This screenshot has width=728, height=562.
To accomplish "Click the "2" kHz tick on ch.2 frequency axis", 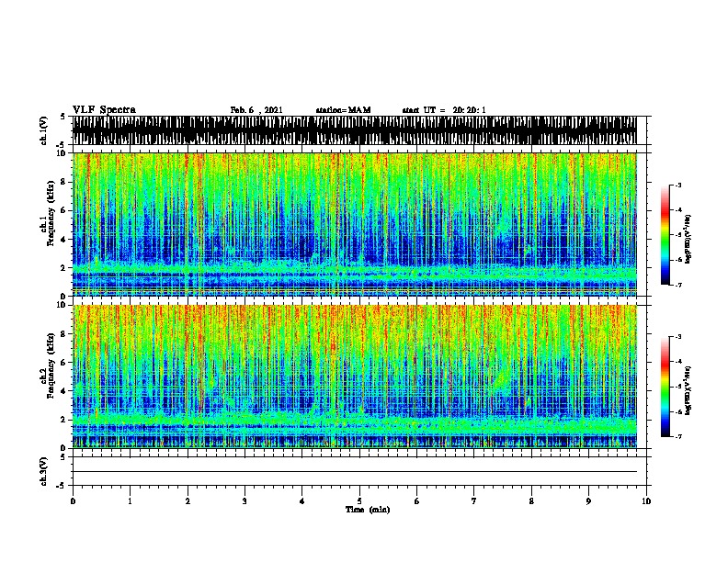I will click(x=63, y=420).
